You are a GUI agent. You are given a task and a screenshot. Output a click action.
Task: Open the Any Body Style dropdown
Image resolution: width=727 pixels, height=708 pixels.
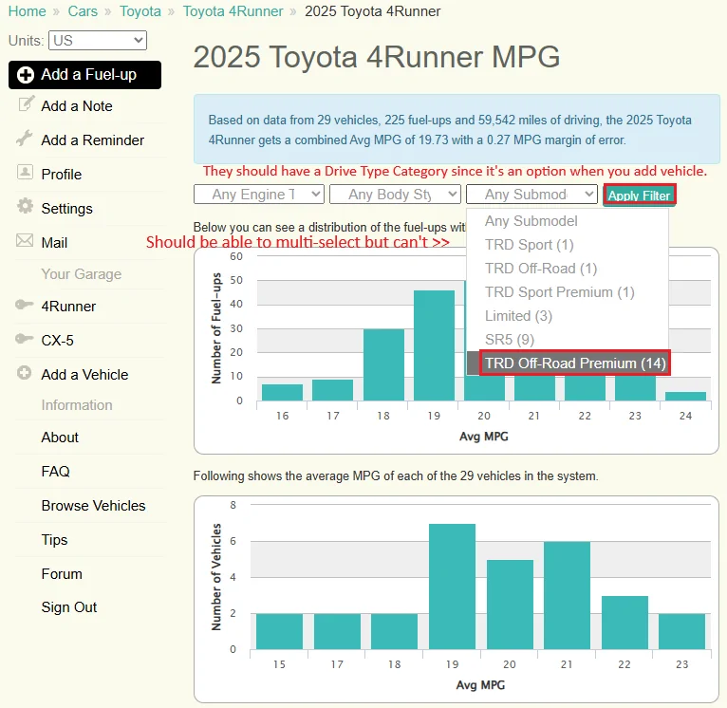395,195
